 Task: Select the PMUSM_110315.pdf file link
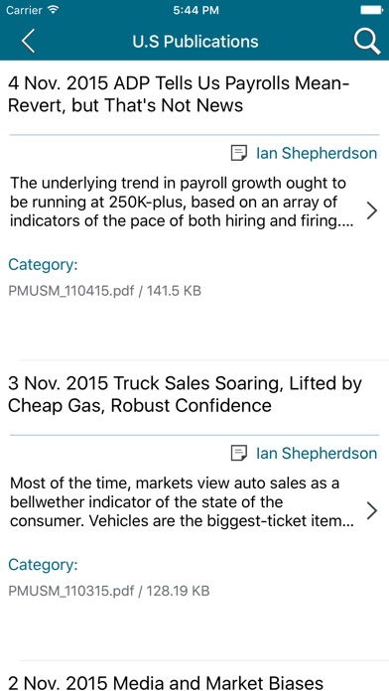109,591
